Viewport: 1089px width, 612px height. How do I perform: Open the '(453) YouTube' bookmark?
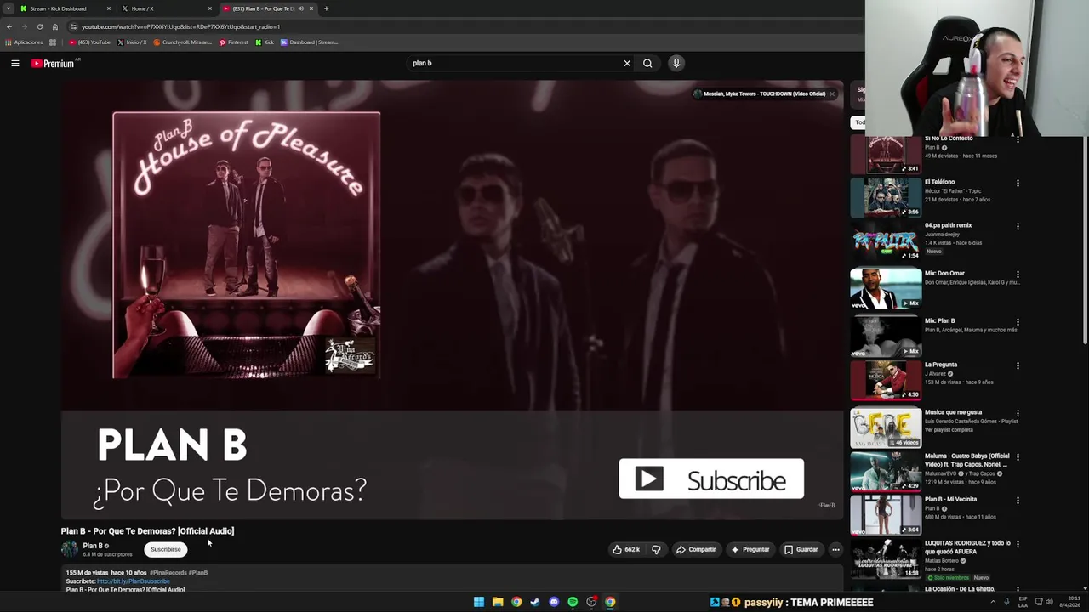click(x=89, y=42)
